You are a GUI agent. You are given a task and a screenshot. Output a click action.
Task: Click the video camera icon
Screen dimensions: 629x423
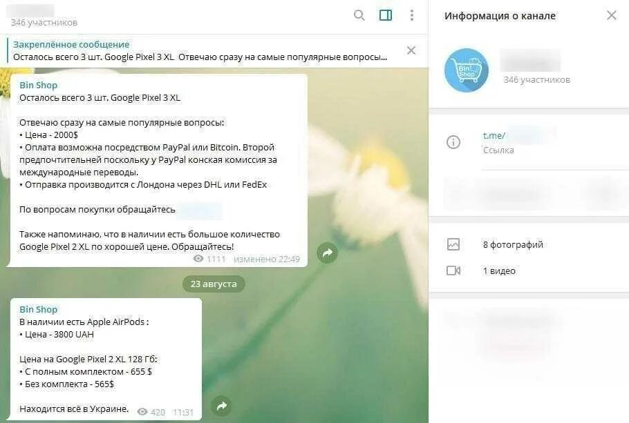pos(453,270)
